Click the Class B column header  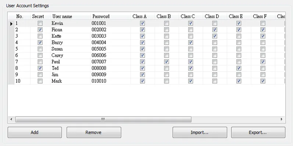167,17
